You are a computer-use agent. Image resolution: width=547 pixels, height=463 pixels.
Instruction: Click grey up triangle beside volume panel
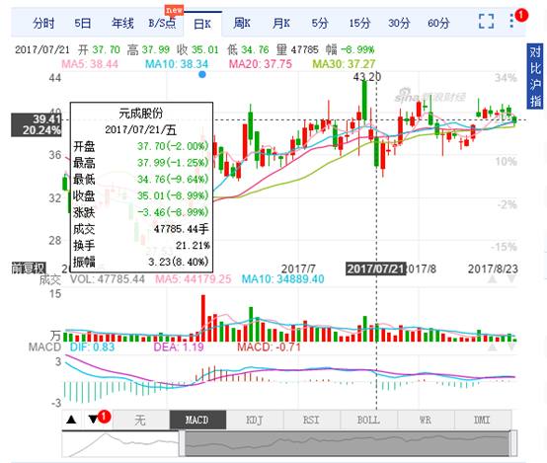click(x=493, y=278)
